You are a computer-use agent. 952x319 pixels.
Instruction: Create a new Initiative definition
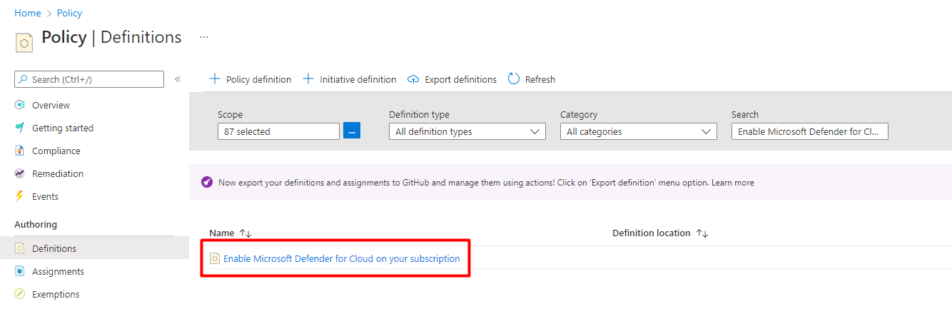tap(350, 79)
